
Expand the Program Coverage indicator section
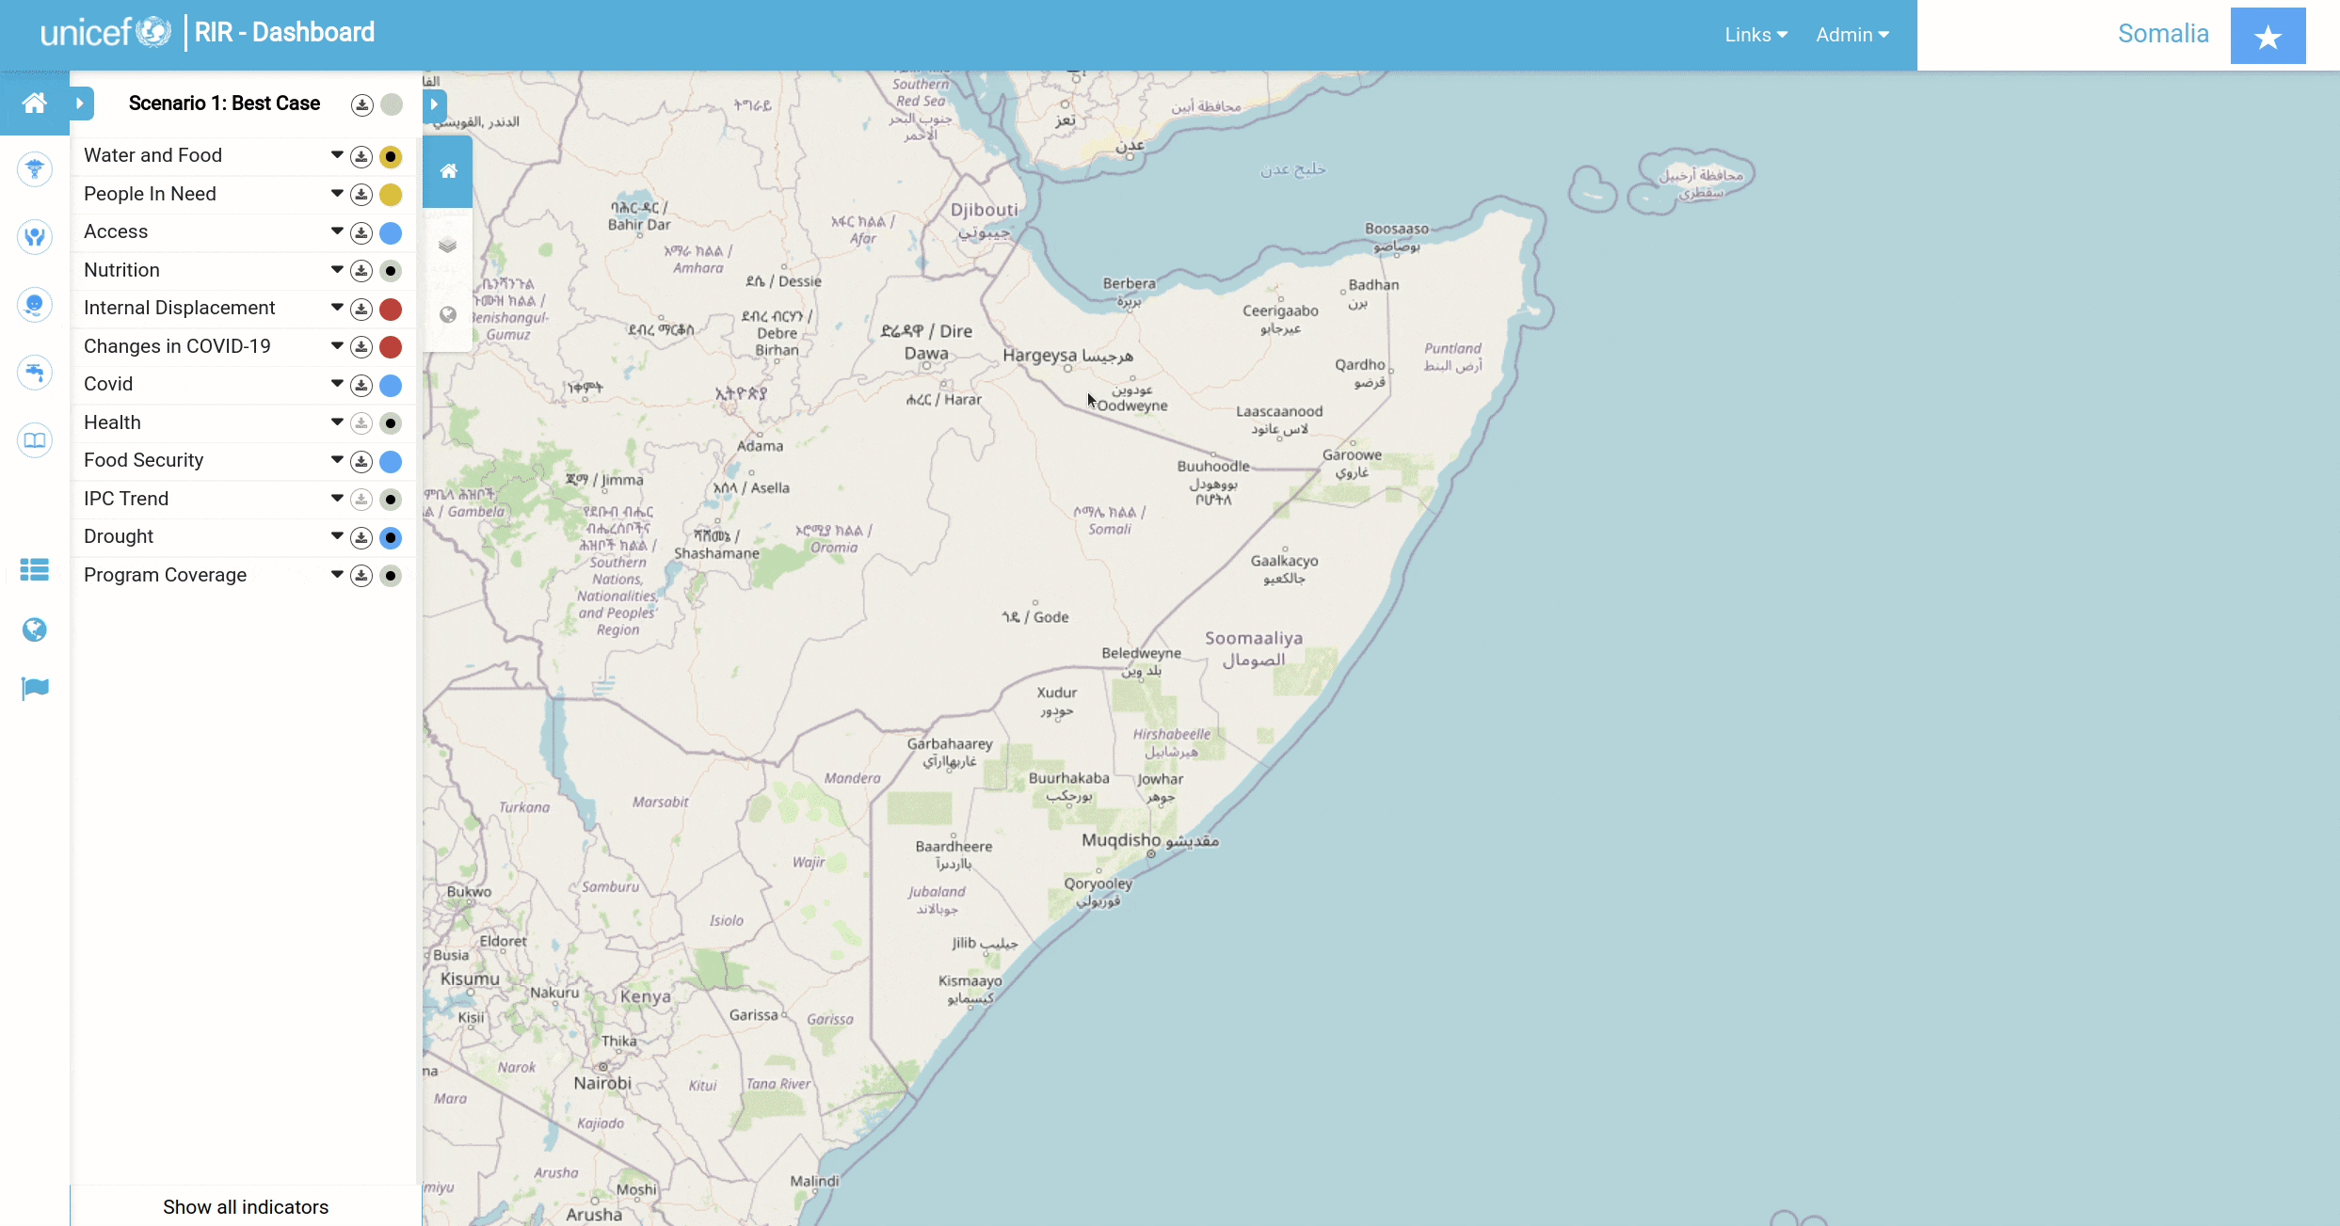click(336, 574)
